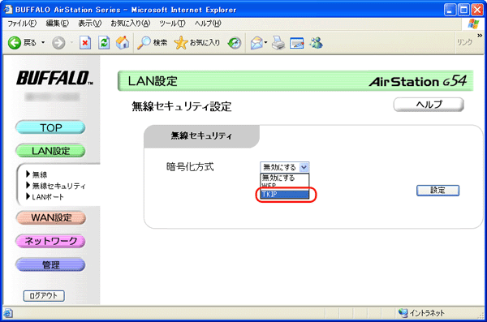Click the BUFFALO logo

click(x=54, y=78)
